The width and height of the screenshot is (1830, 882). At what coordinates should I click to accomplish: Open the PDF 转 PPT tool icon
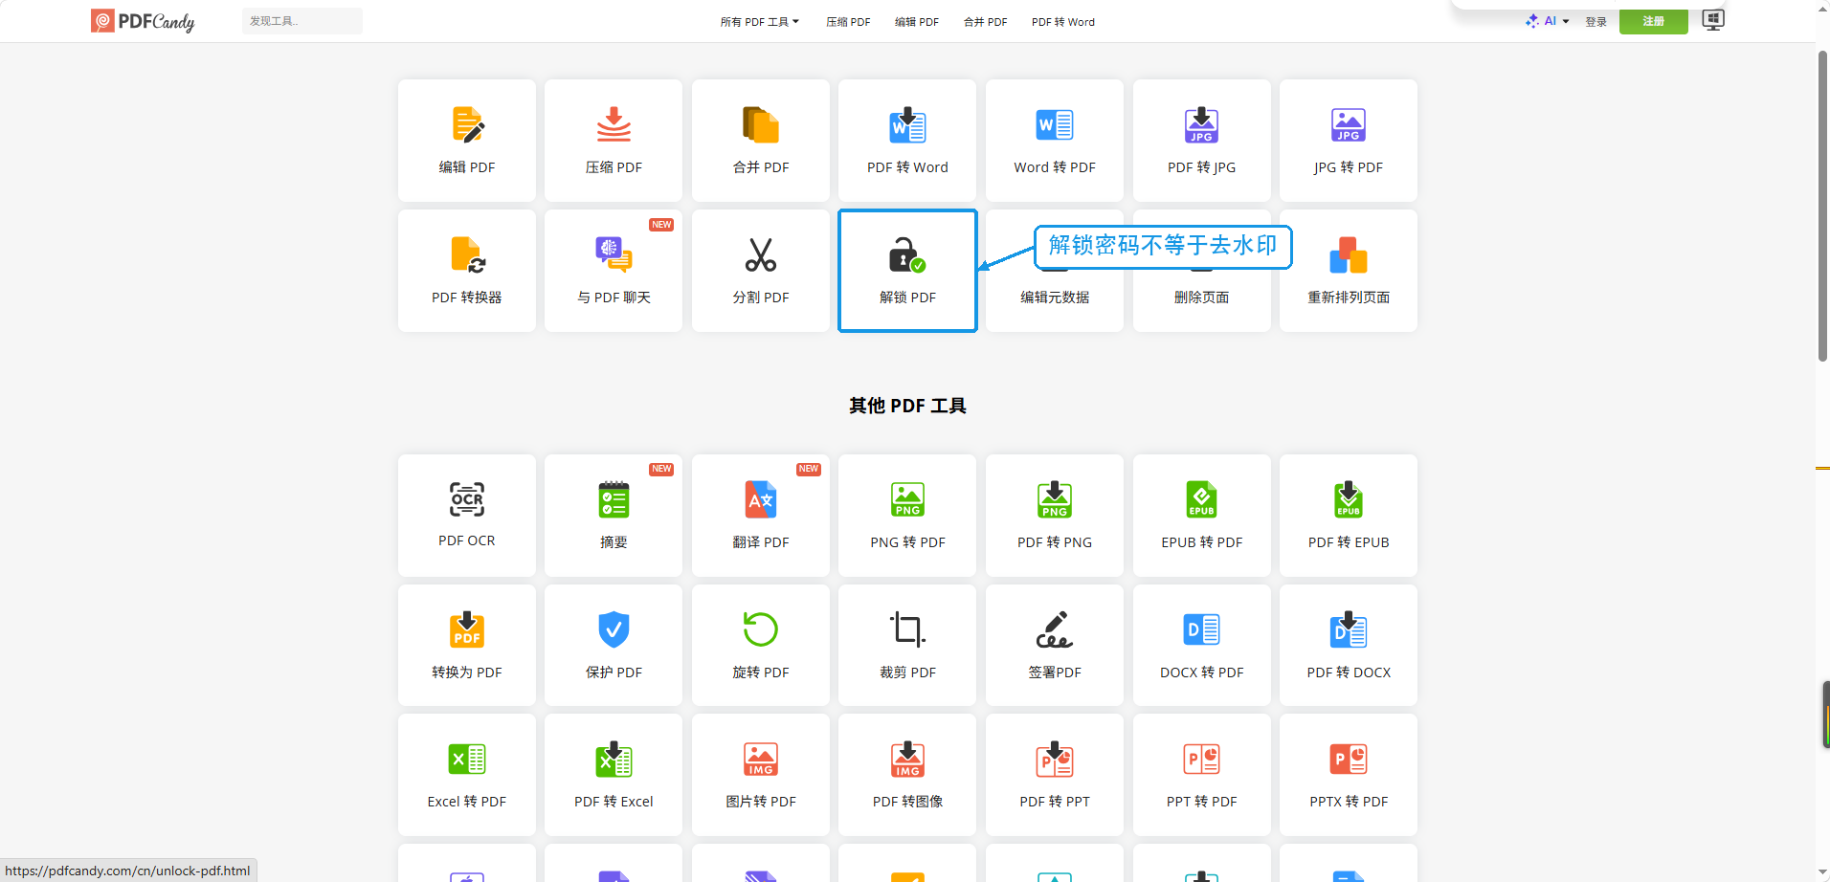click(x=1055, y=760)
